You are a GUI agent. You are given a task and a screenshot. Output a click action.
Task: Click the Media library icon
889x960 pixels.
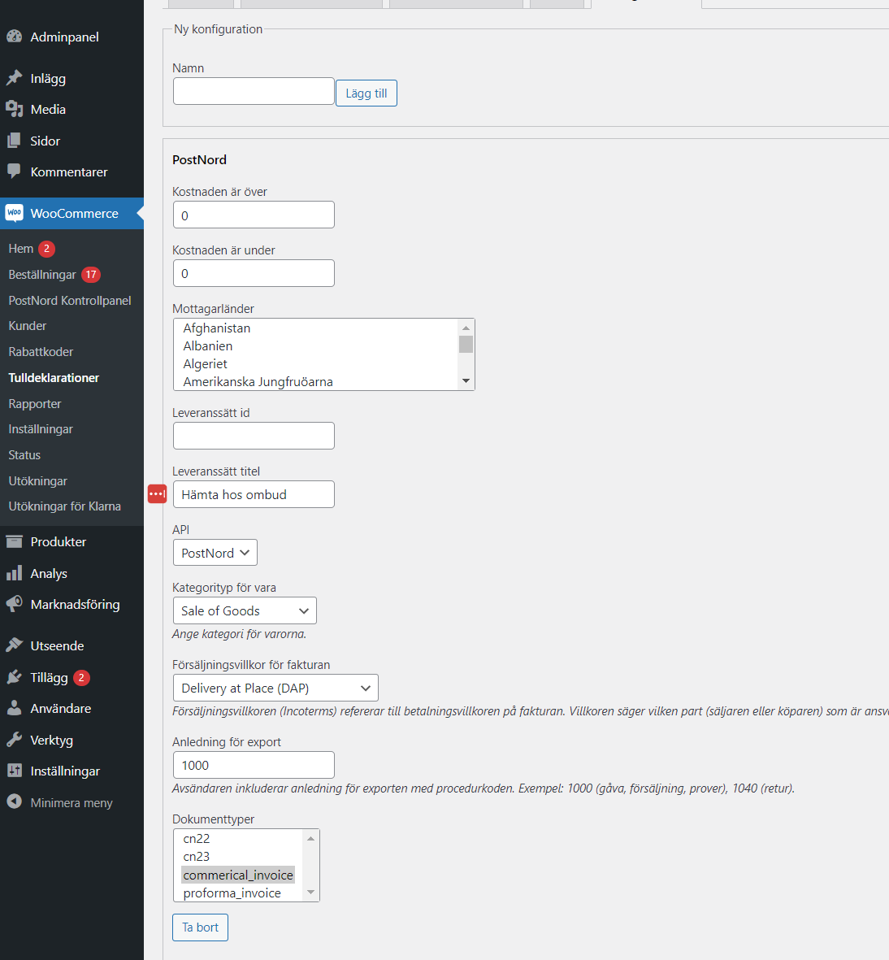click(14, 109)
